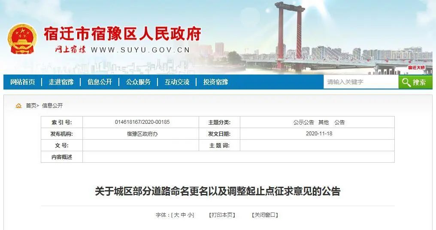Screen dimensions: 436x230
Task: Click the 宿迁市宿豫区人民政府 site title banner
Action: point(122,34)
